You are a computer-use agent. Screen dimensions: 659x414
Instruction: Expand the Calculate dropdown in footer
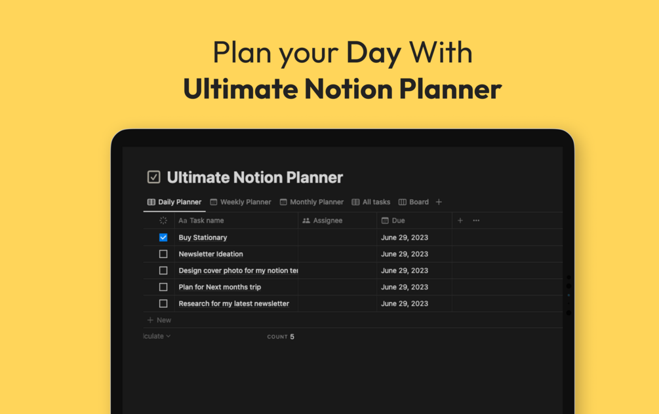click(157, 336)
